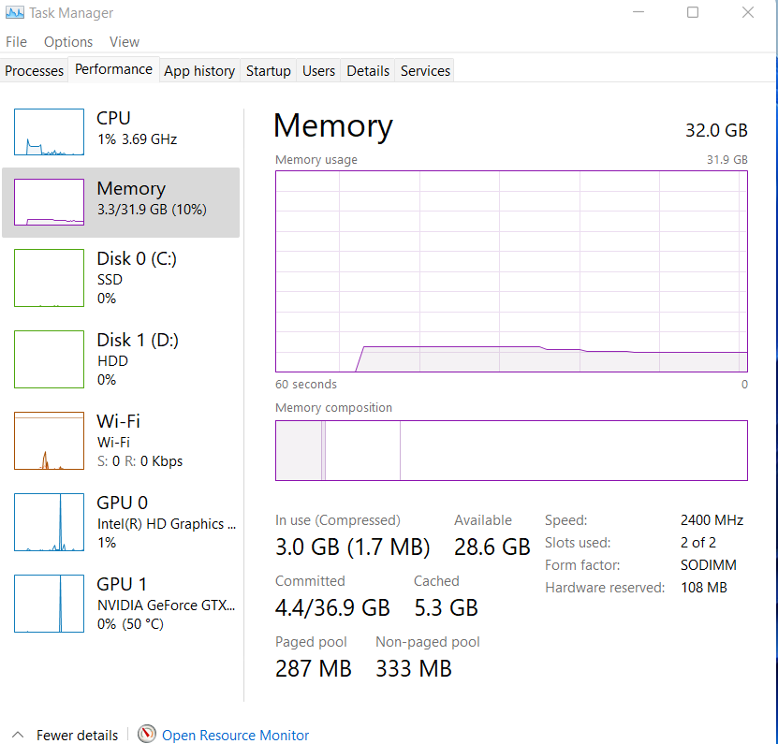Open the Details tab
Screen dimensions: 778x744
click(x=368, y=71)
